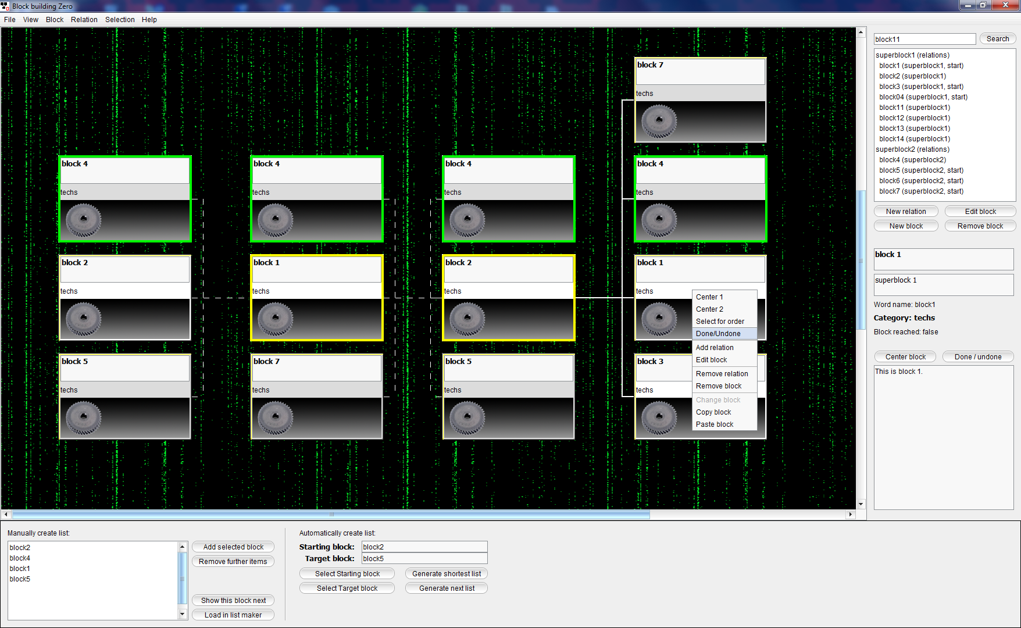Click Edit block button in right panel
This screenshot has height=628, width=1021.
pyautogui.click(x=980, y=212)
